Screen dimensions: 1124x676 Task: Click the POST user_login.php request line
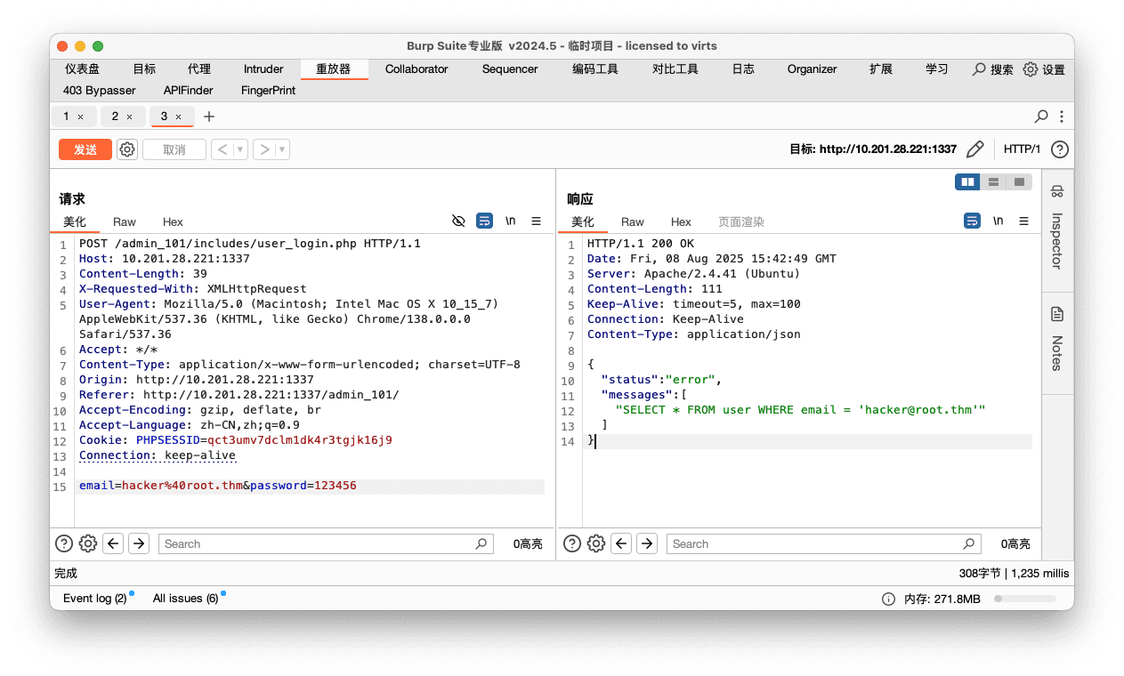pos(250,244)
